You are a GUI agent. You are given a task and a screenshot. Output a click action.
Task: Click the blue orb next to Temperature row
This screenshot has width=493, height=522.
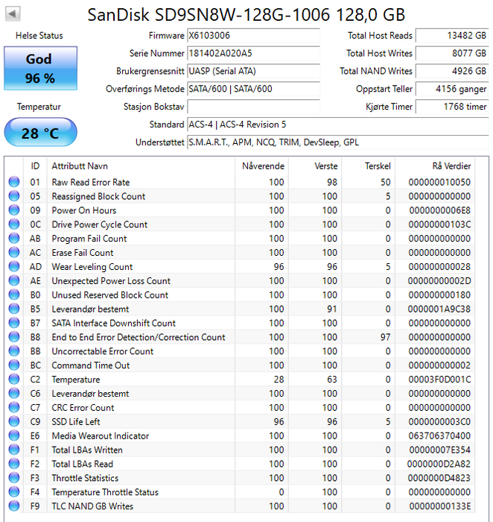(x=13, y=380)
